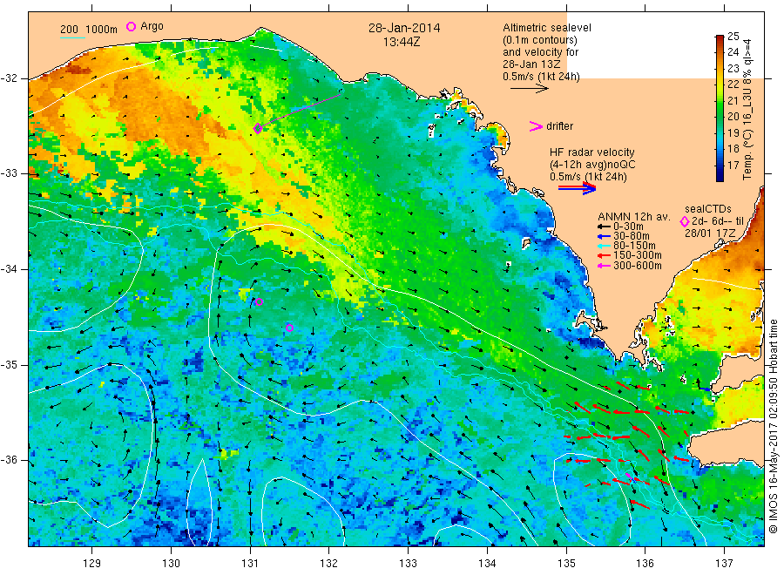The height and width of the screenshot is (575, 784).
Task: Click the 137 longitude axis label
Action: pos(725,564)
